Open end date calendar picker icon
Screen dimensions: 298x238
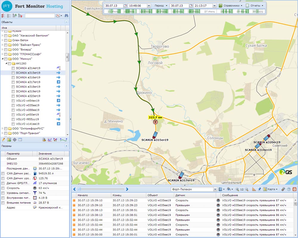(x=191, y=6)
